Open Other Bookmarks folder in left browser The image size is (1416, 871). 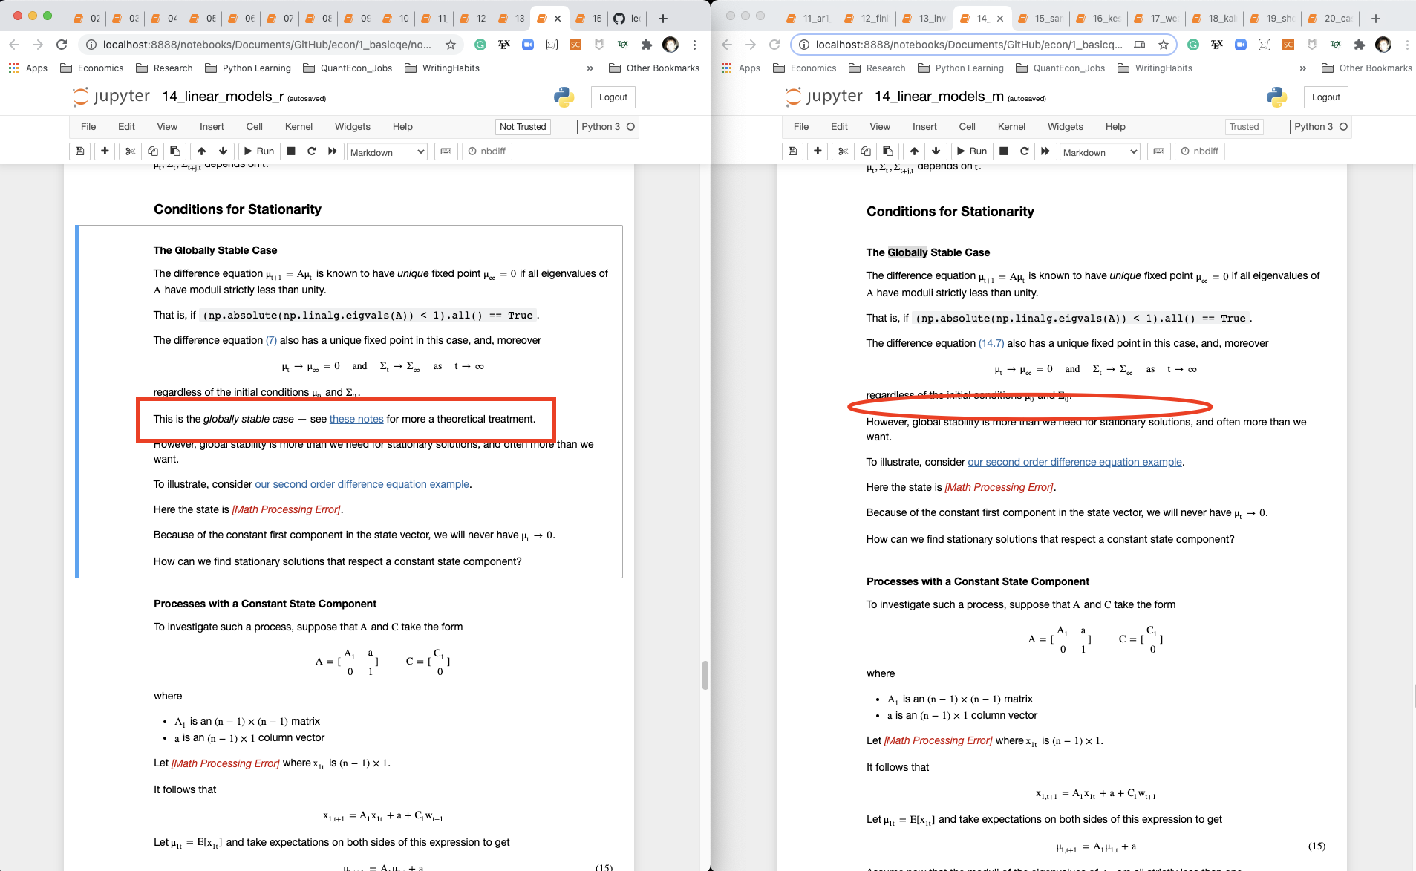[654, 68]
